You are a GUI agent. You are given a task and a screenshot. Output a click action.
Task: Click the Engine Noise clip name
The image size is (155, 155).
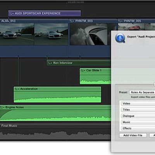(x=14, y=107)
